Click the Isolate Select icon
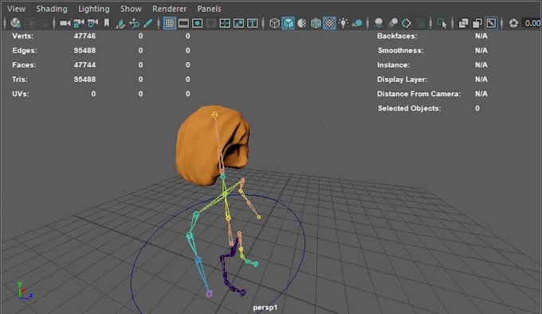Viewport: 542px width, 314px height. coord(442,23)
